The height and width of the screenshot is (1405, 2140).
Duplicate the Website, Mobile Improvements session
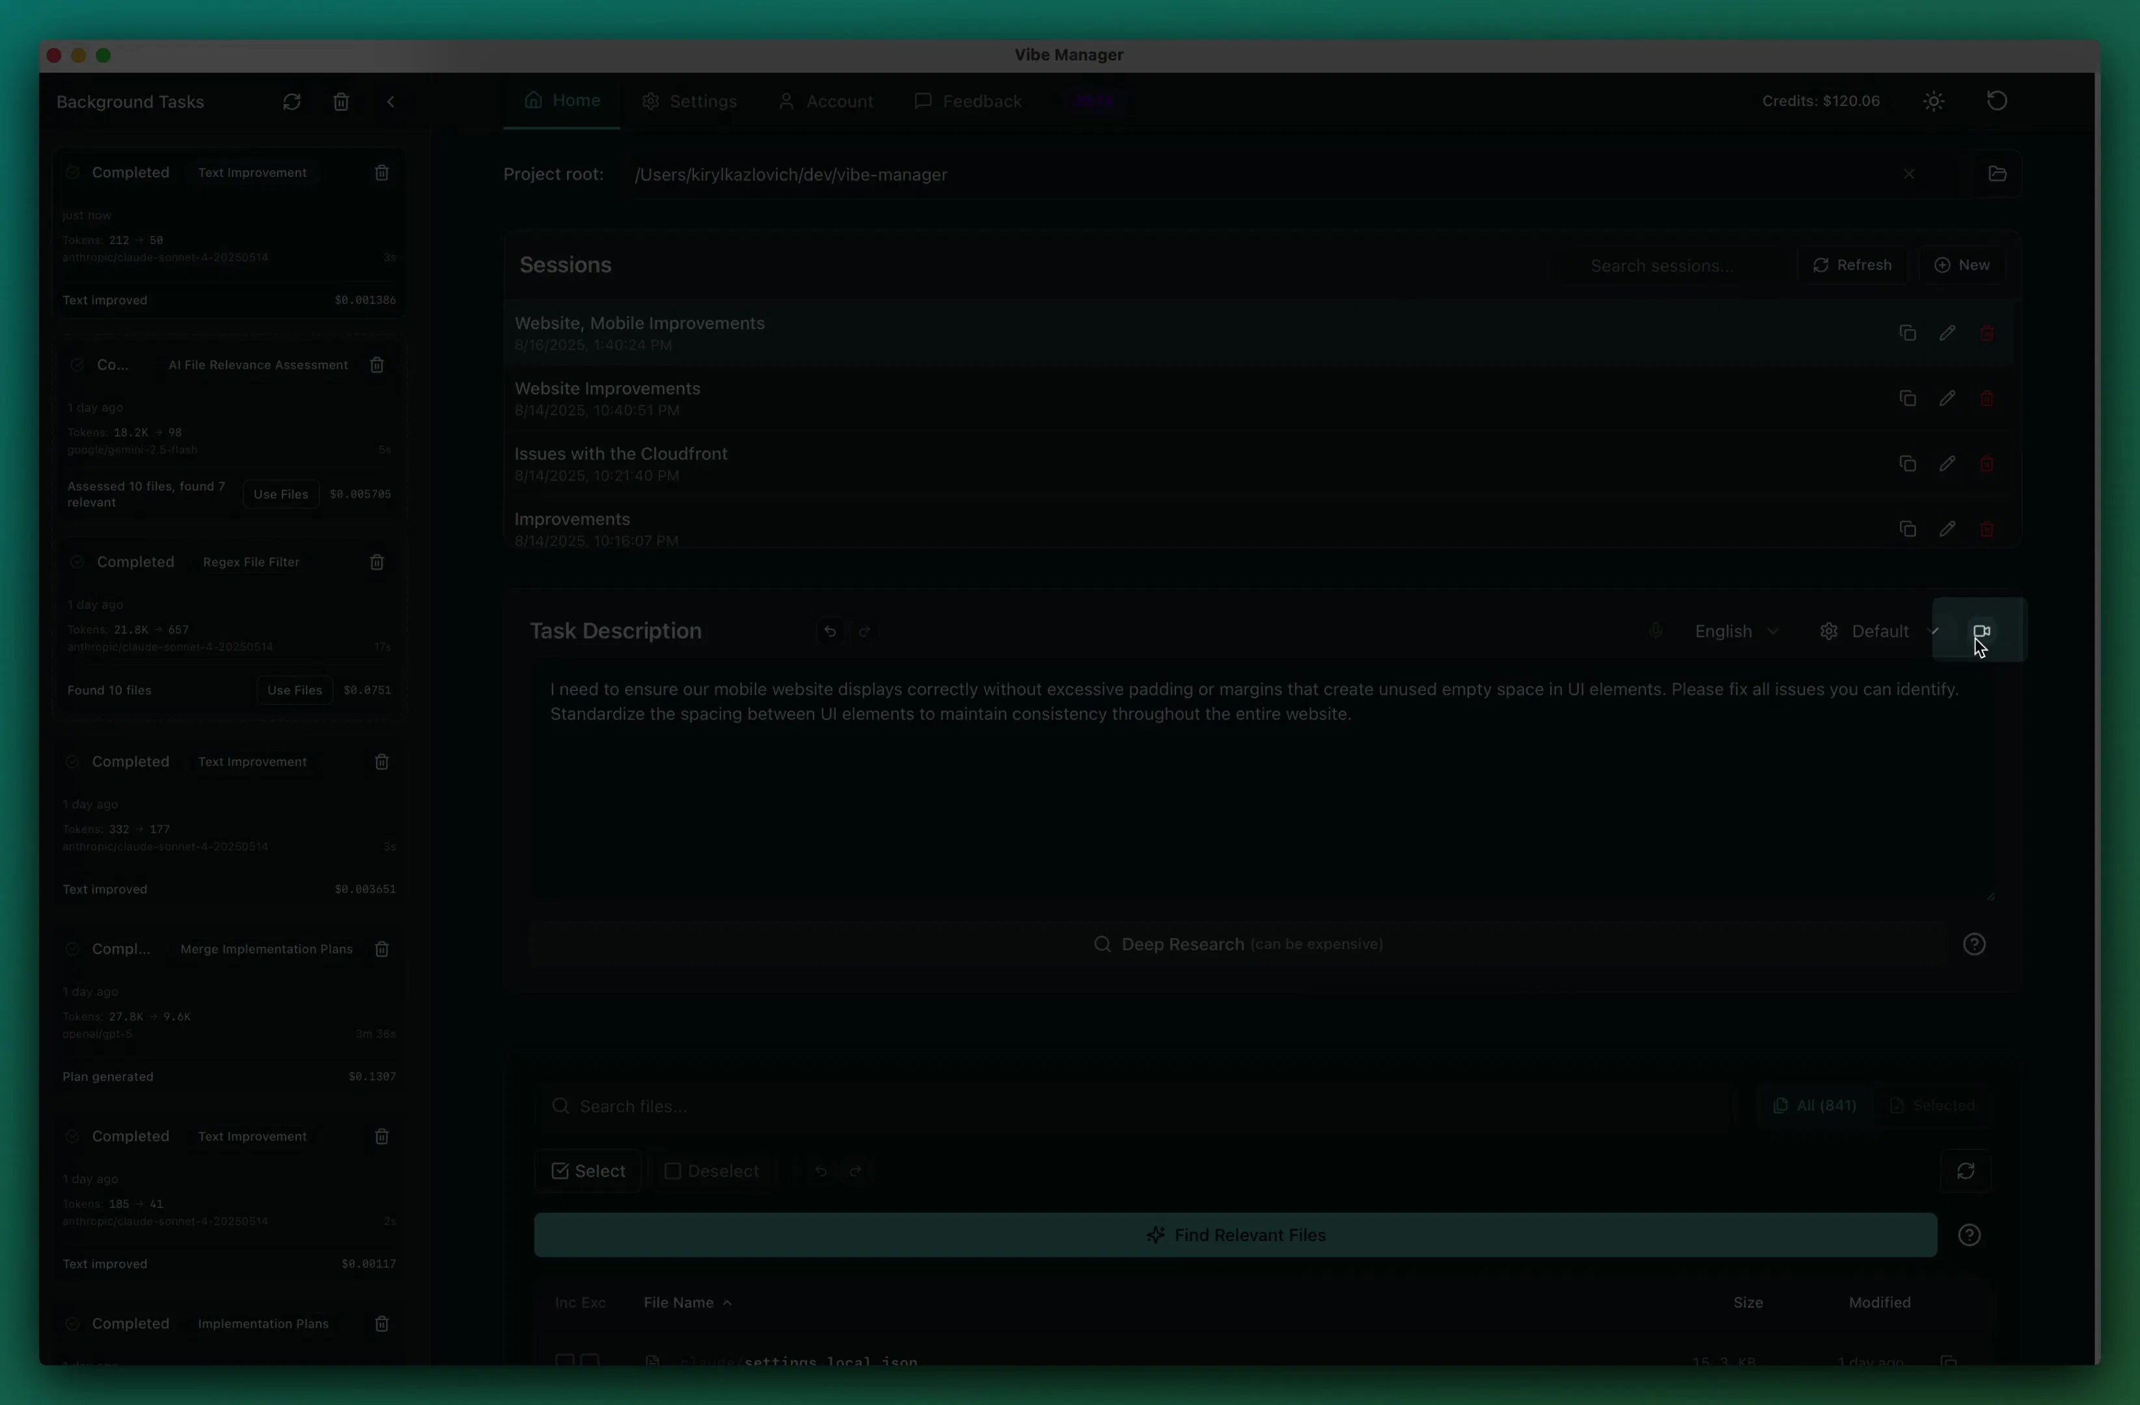point(1907,333)
